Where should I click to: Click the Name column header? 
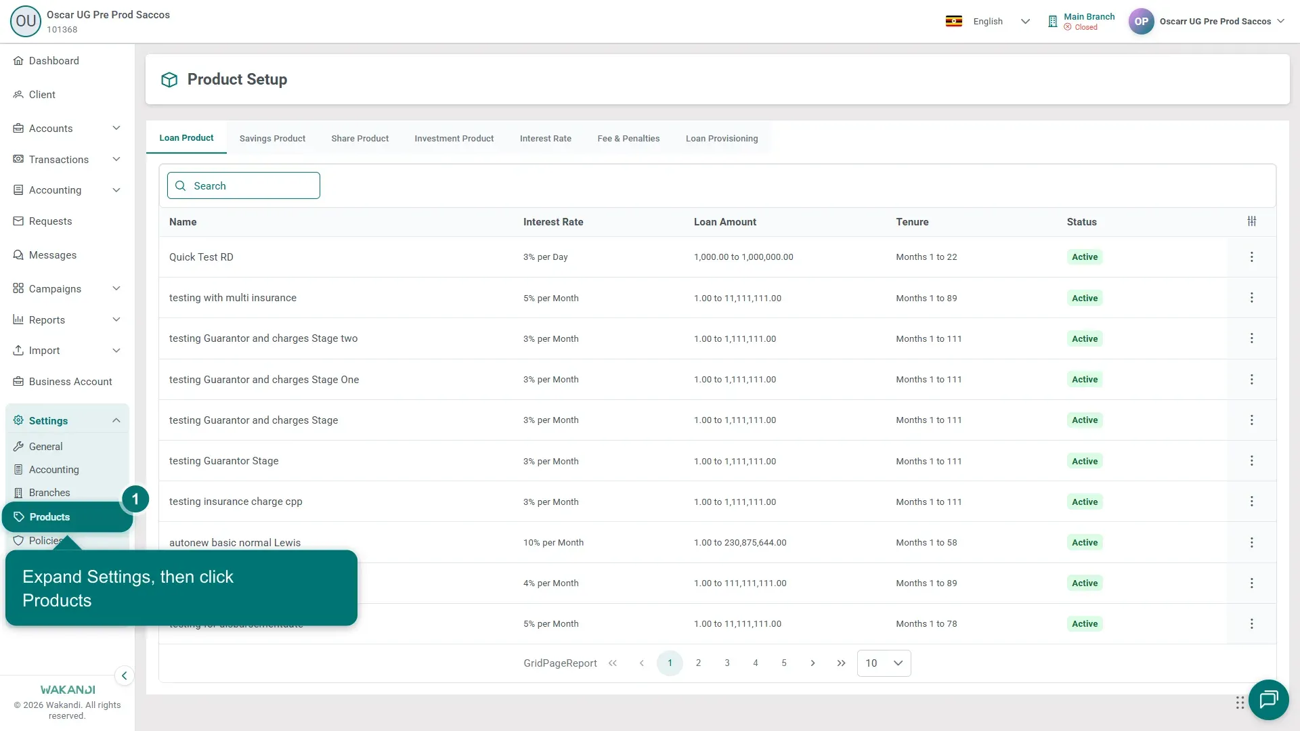pyautogui.click(x=183, y=222)
